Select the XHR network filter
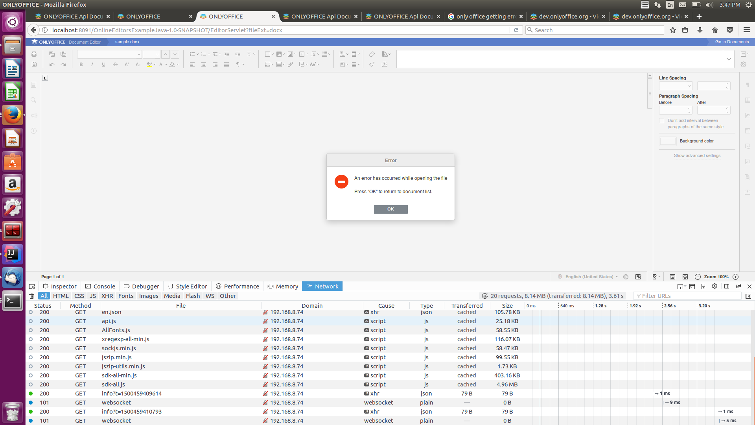Viewport: 755px width, 425px height. coord(107,296)
